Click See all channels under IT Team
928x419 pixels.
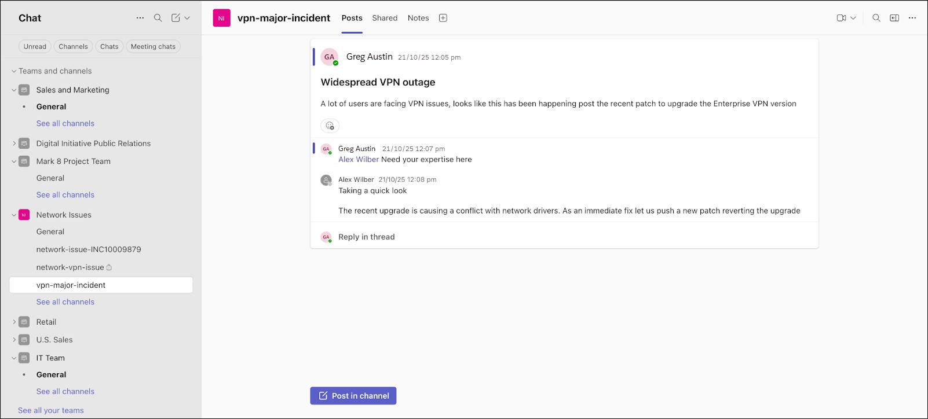tap(65, 391)
